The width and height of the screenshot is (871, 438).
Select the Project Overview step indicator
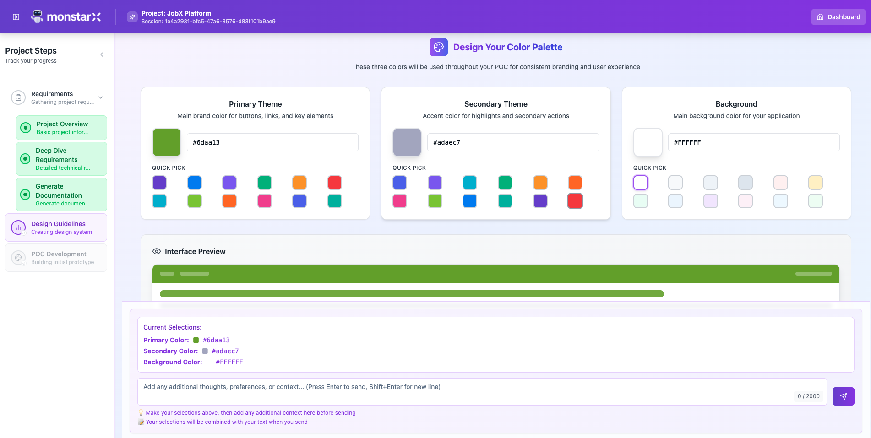tap(26, 128)
